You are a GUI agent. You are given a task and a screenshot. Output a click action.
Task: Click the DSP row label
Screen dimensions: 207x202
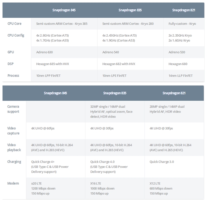tap(11, 64)
